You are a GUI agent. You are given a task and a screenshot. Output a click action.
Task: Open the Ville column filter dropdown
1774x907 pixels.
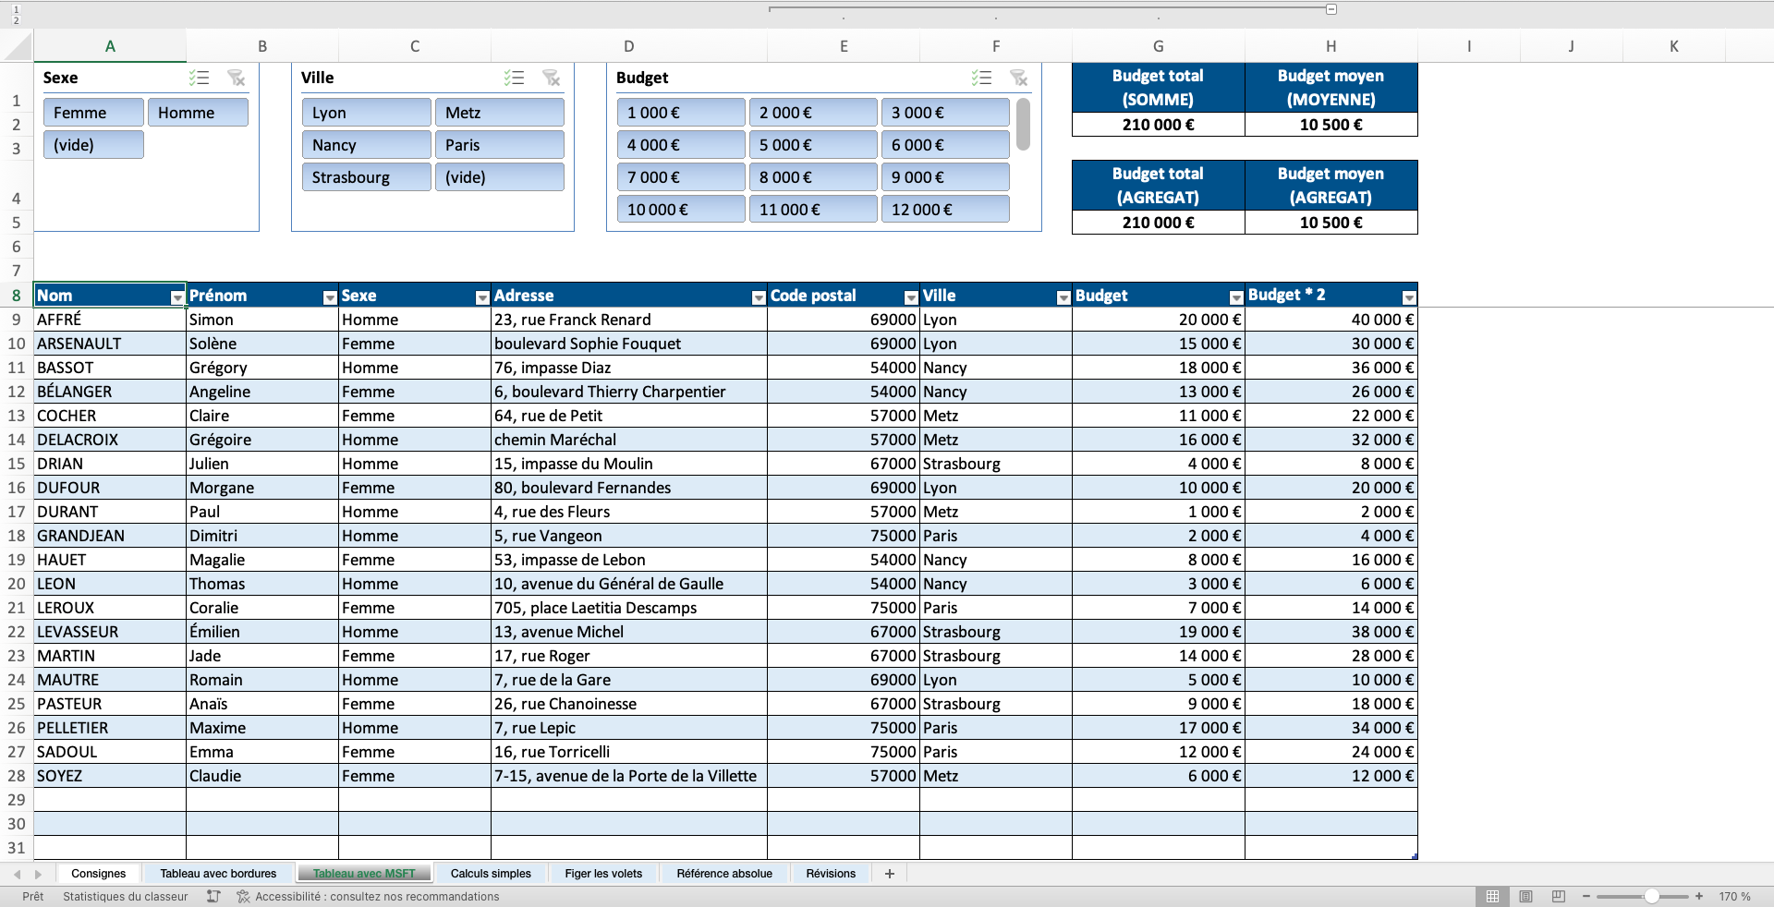(x=1063, y=297)
